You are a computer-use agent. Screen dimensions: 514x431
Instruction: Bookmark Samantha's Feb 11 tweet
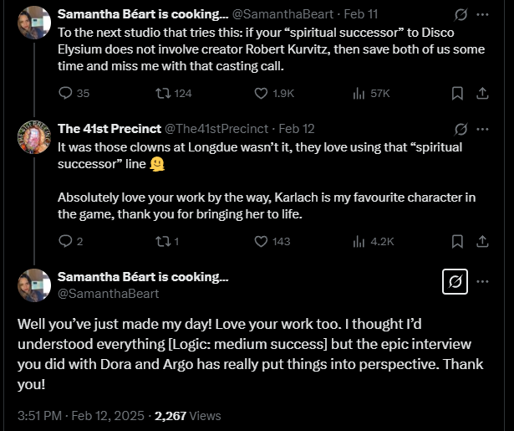(457, 93)
